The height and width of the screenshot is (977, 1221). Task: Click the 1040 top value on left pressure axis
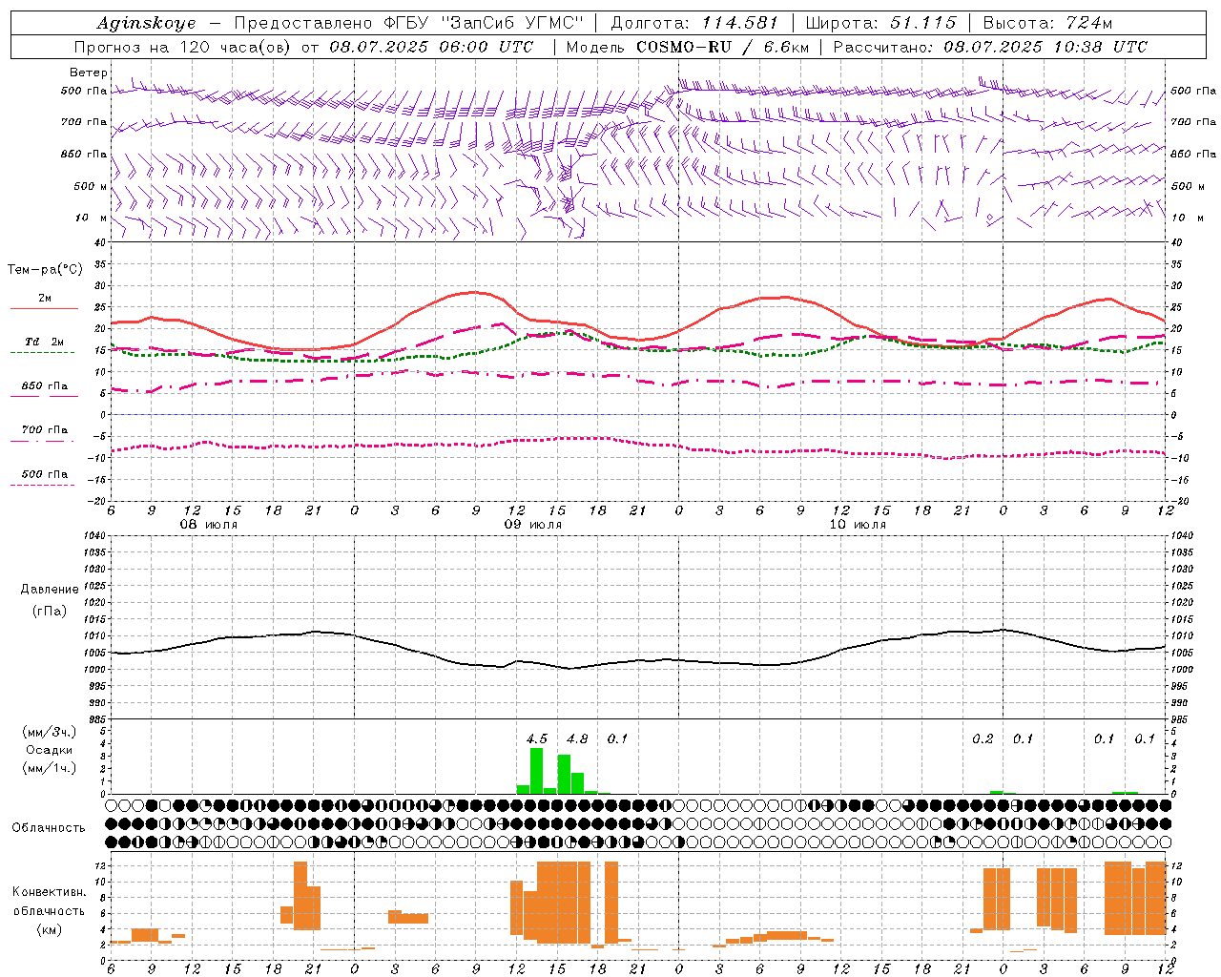93,535
